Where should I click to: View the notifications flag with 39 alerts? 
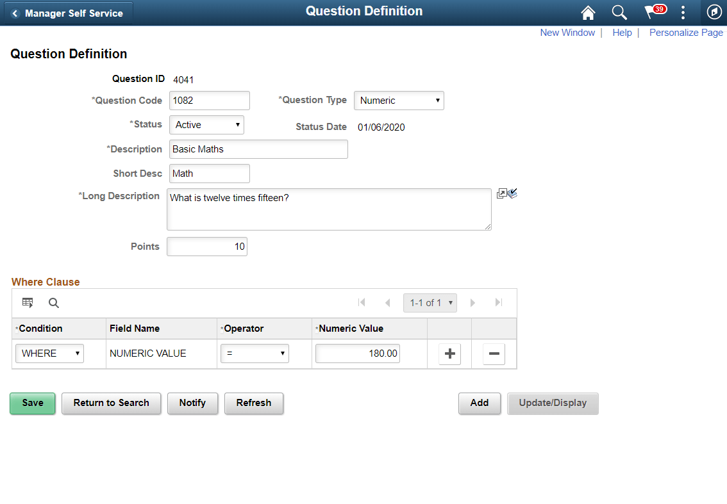[x=650, y=12]
